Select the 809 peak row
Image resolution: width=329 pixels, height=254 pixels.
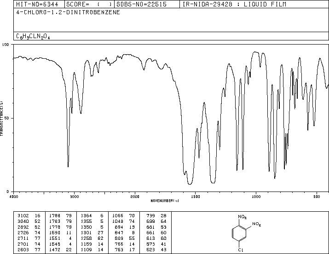point(125,238)
